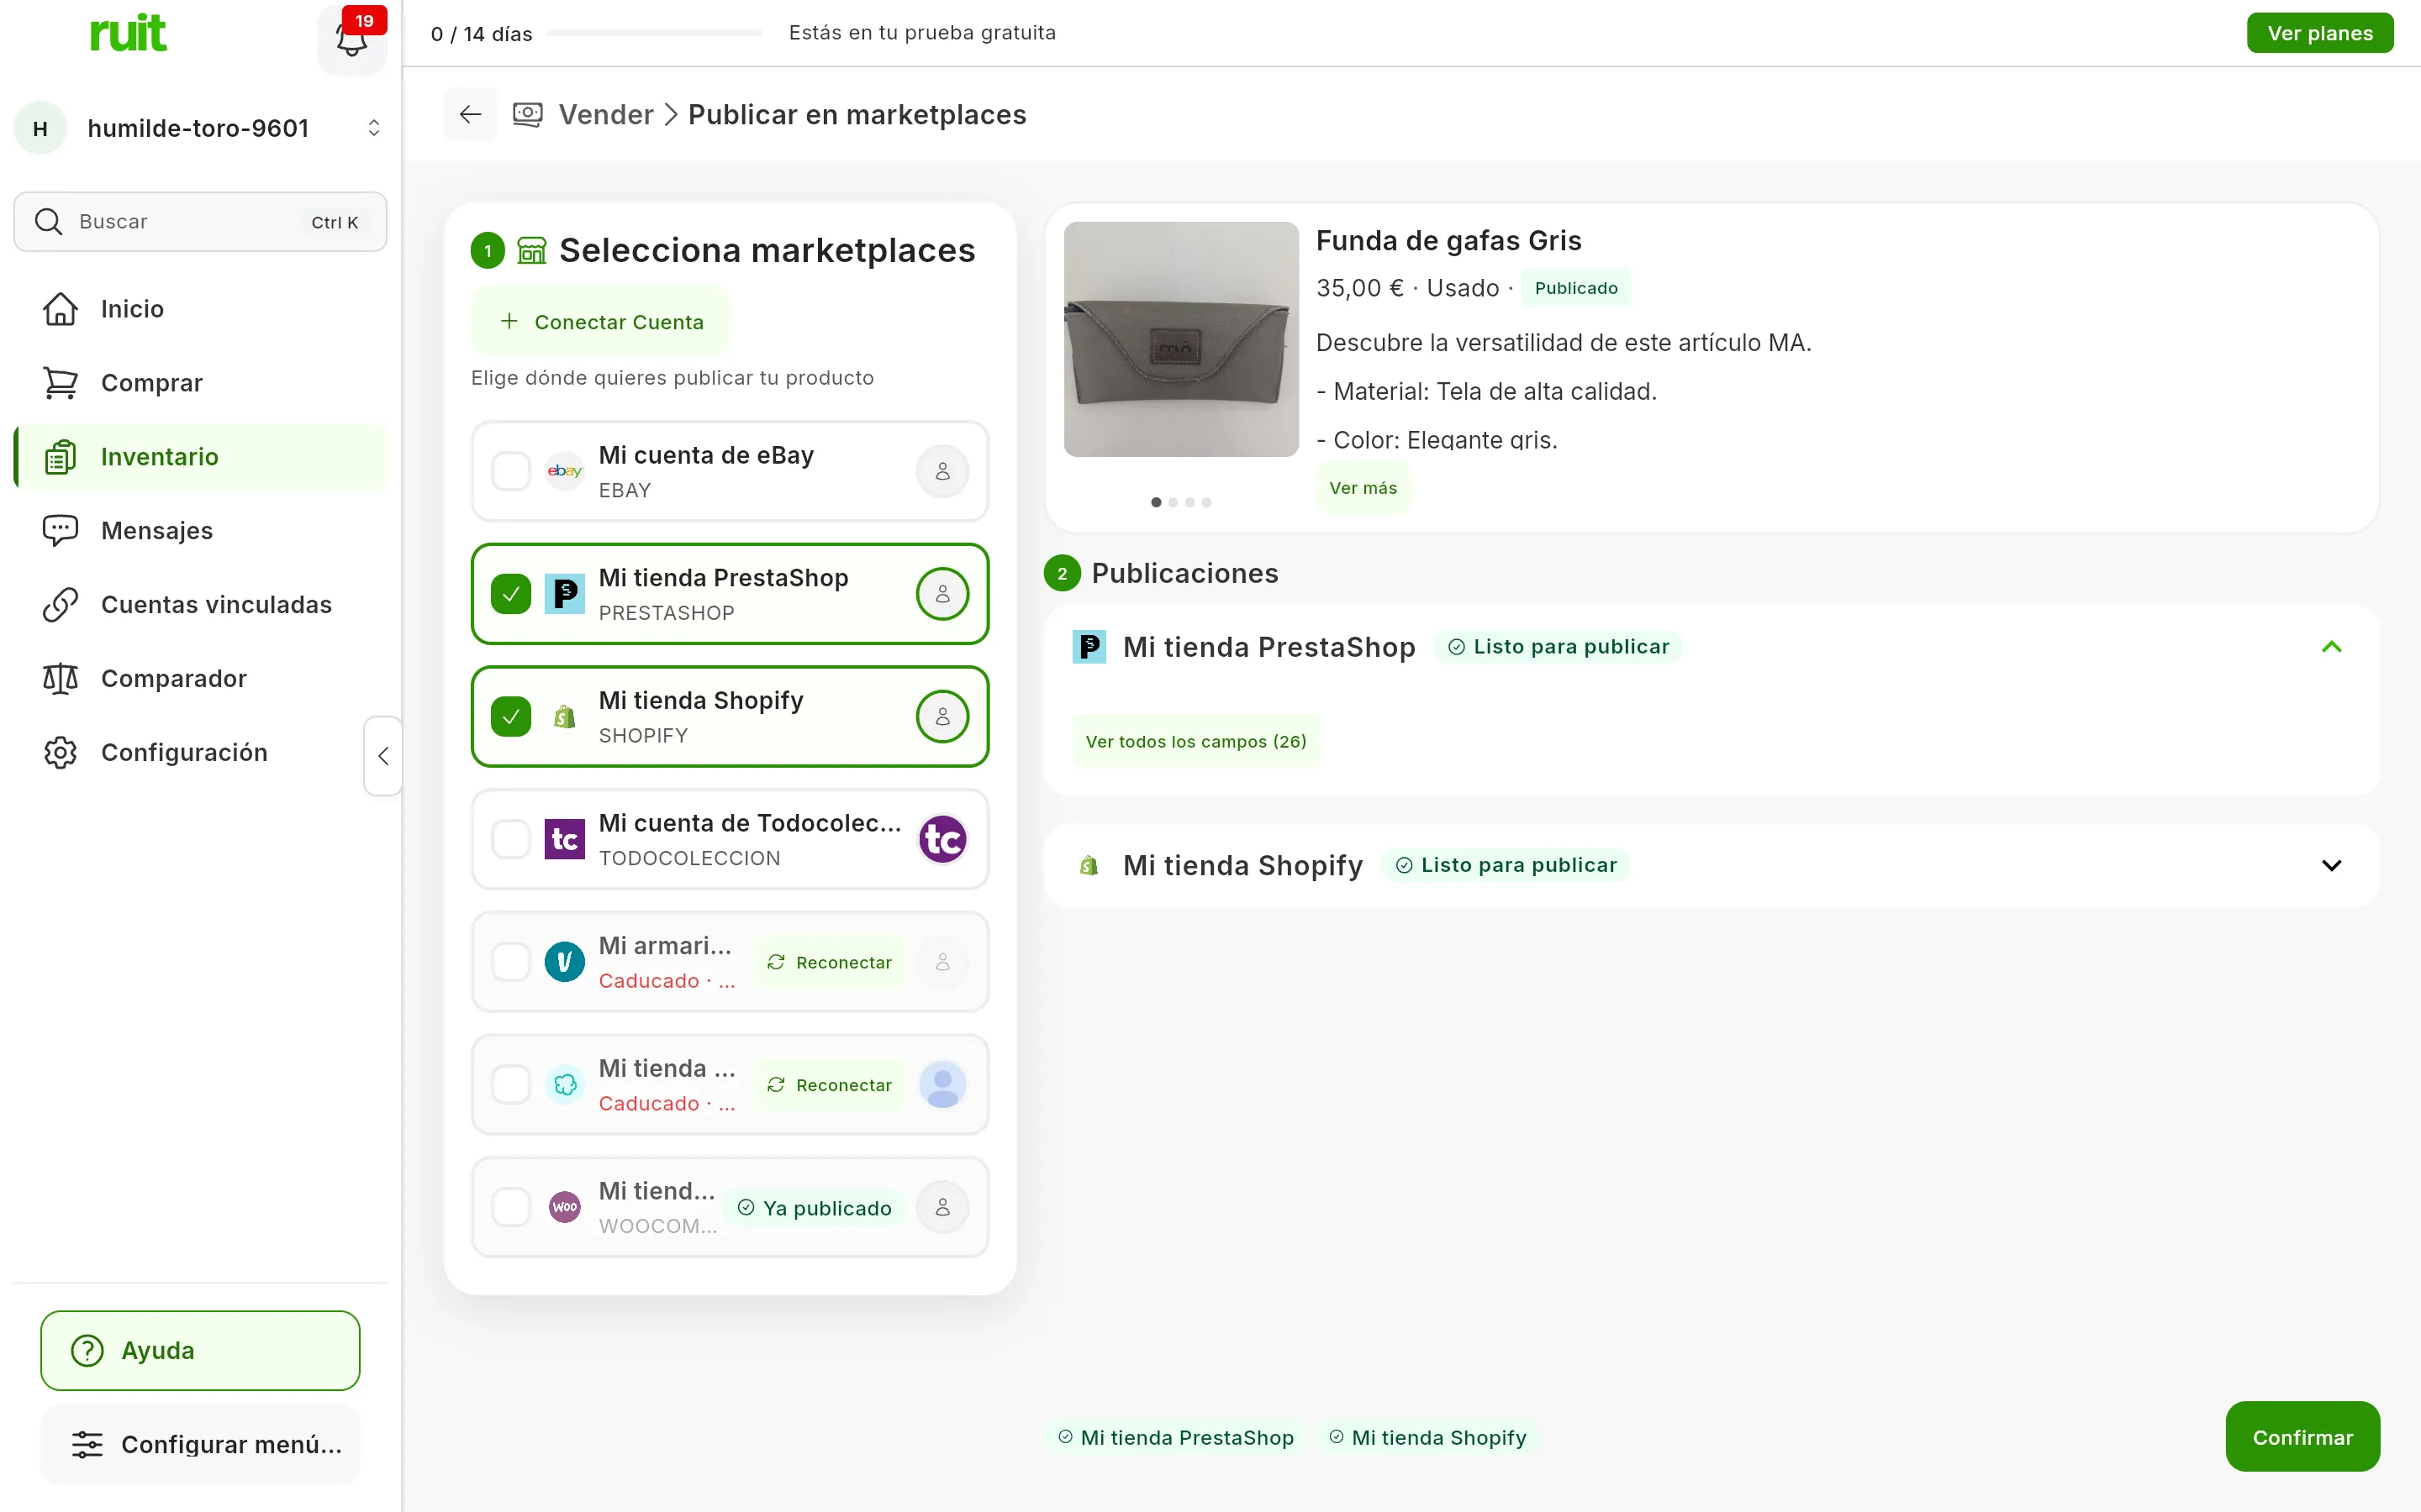Check the Mi armario expired account checkbox
2421x1512 pixels.
[510, 962]
